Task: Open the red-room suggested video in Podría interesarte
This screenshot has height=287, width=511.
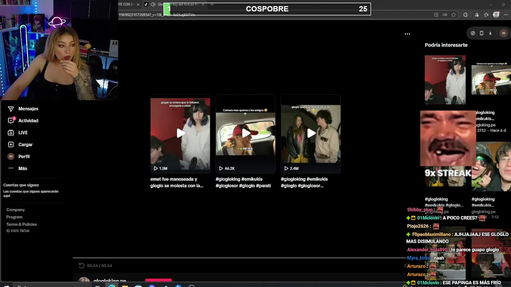Action: point(445,80)
